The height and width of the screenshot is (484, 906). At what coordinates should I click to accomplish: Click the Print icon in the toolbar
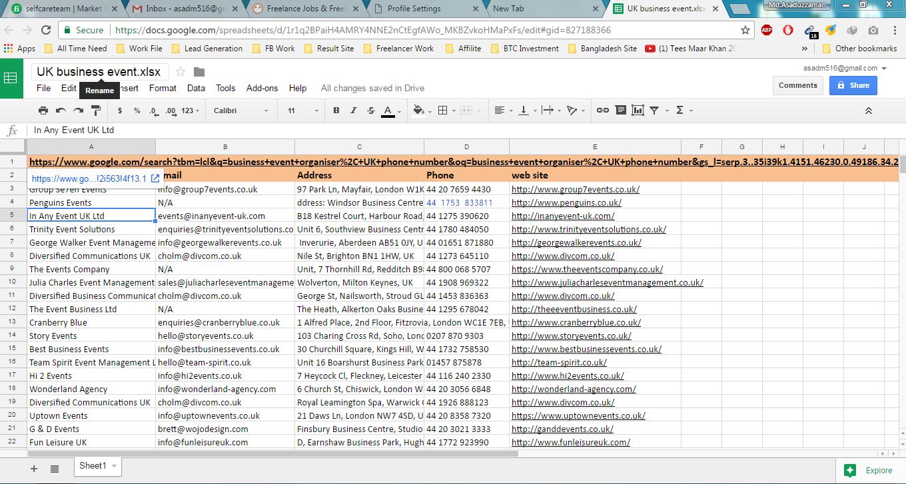43,111
